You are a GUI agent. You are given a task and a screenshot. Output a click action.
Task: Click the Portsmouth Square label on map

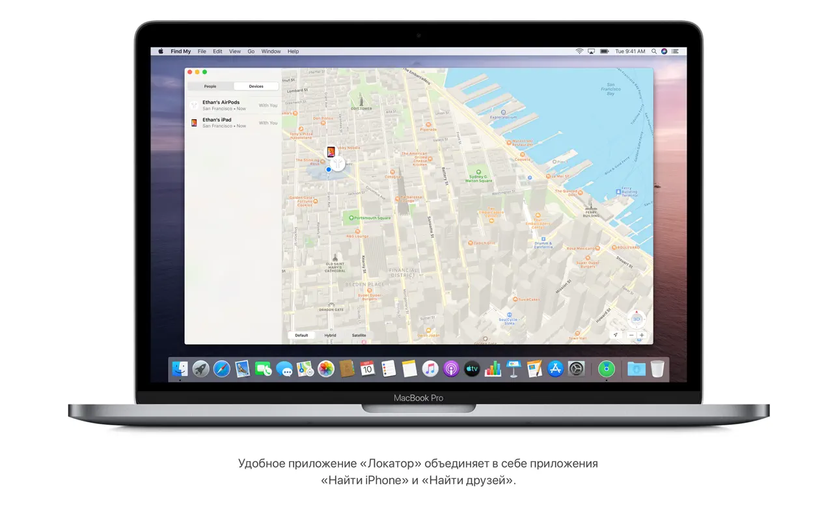point(370,218)
